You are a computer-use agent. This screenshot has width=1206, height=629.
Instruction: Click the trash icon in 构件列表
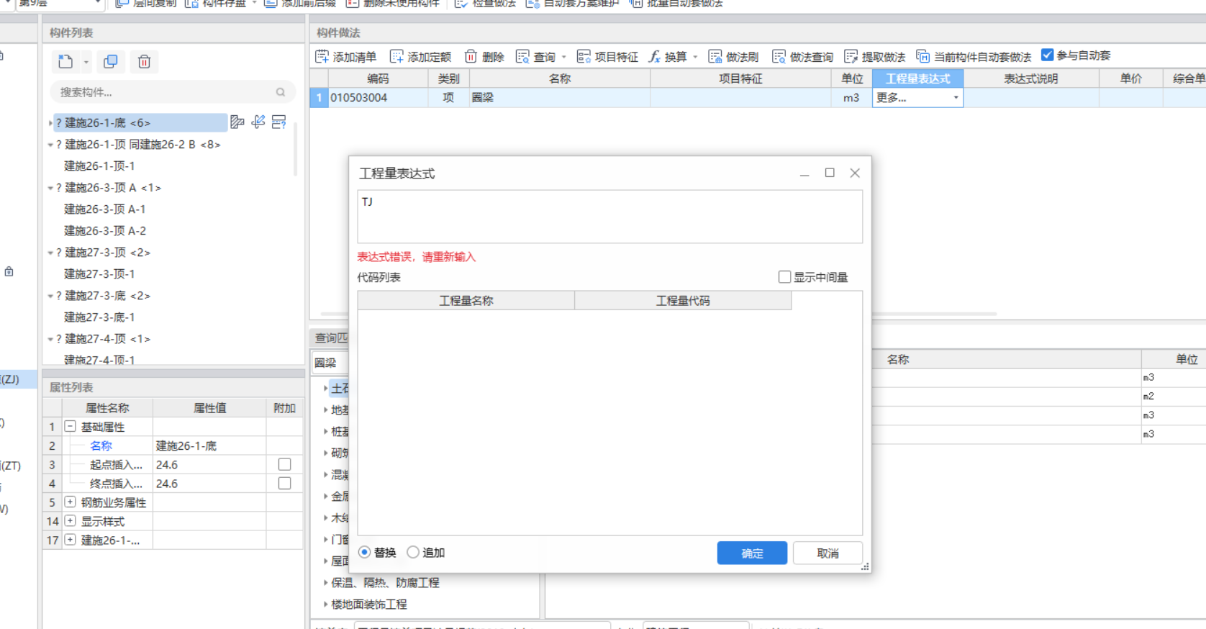144,62
